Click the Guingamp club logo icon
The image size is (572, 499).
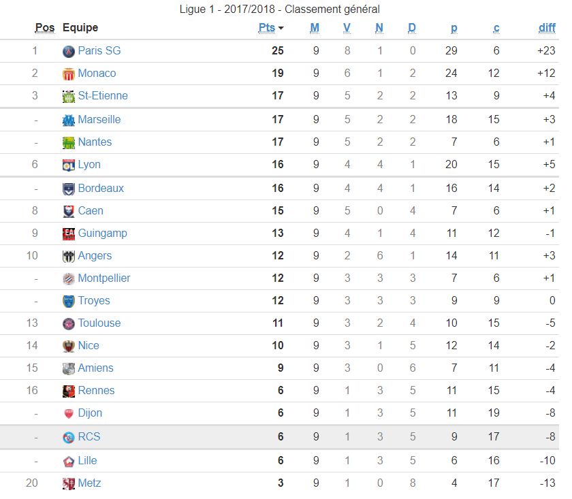click(68, 234)
